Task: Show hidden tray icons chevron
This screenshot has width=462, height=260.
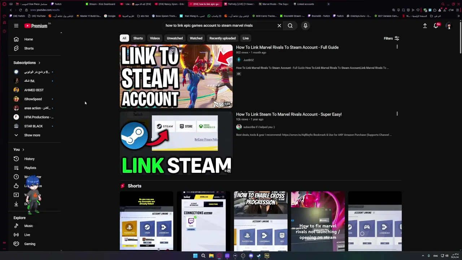Action: point(423,256)
